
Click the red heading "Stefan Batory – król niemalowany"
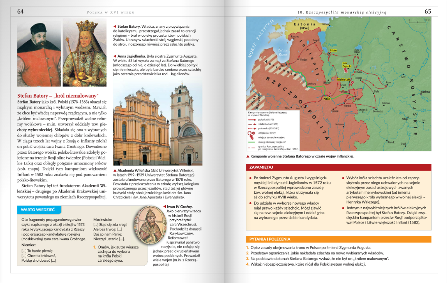pyautogui.click(x=58, y=96)
